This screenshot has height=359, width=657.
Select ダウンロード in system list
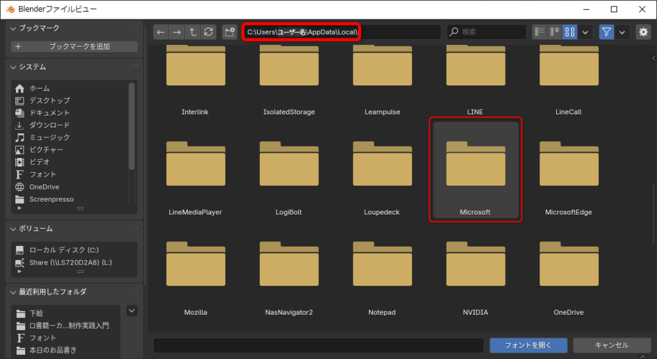click(49, 125)
